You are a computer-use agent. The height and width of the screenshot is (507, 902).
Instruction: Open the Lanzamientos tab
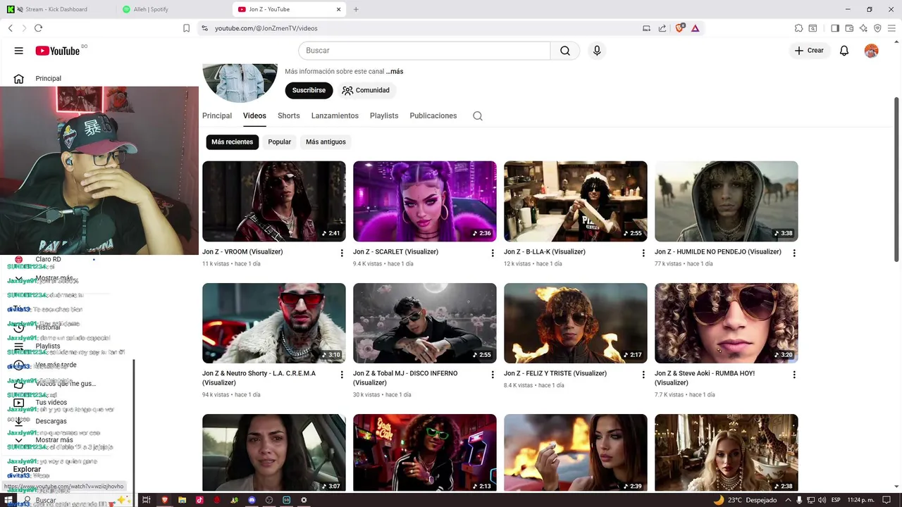335,115
